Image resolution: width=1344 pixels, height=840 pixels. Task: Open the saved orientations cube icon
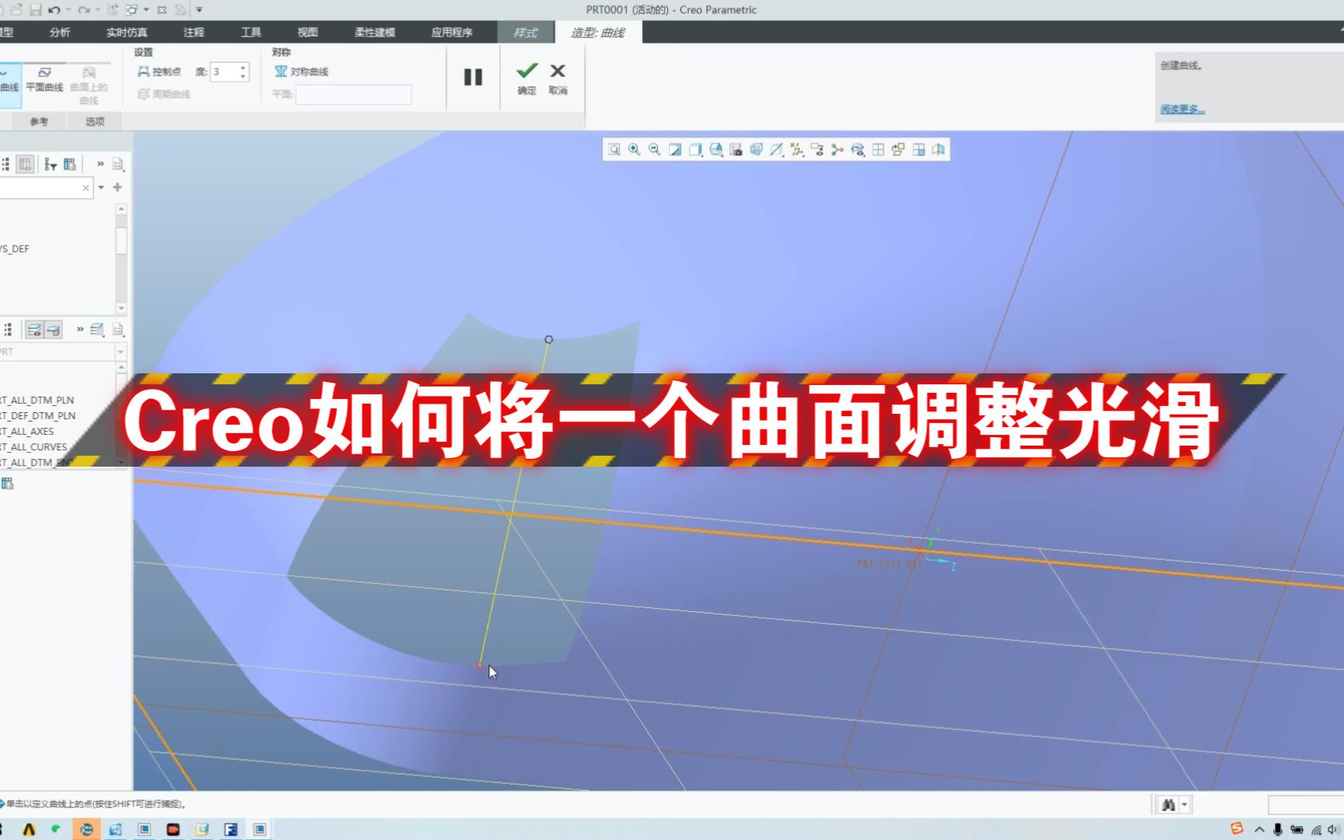(716, 150)
